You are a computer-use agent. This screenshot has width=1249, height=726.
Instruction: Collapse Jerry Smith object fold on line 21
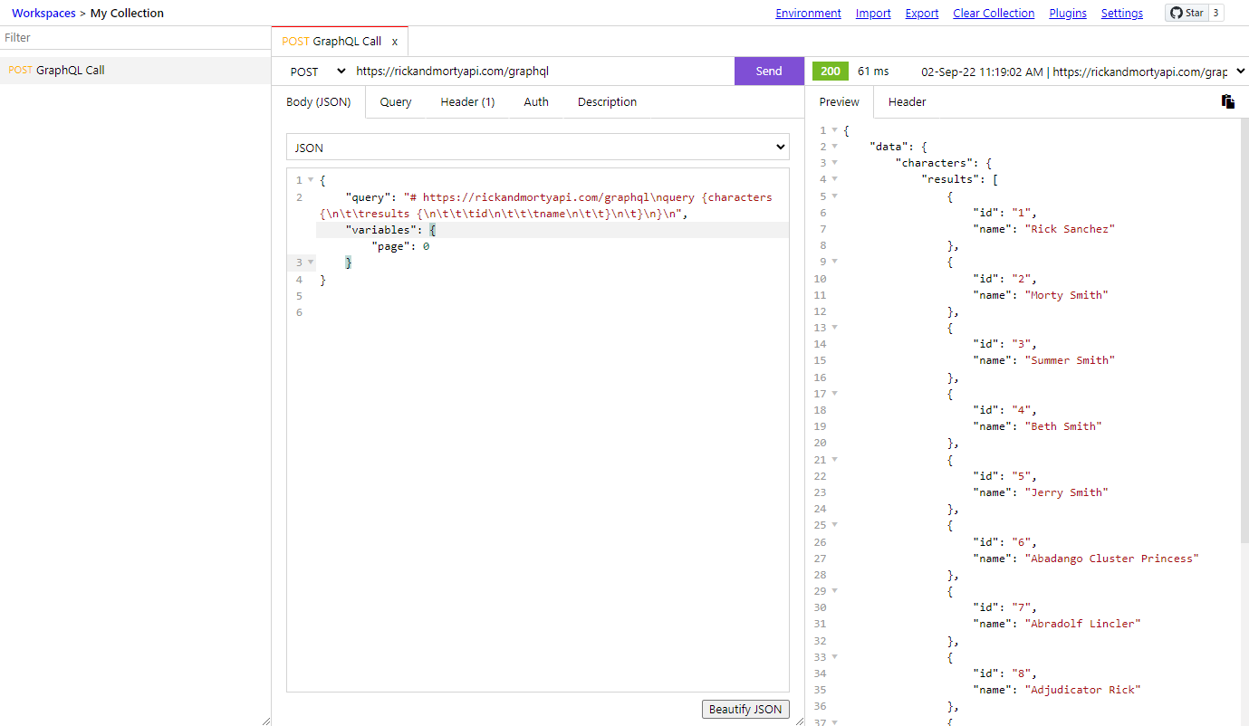point(834,460)
